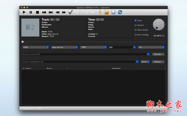
Task: Click the green checkmark icon
Action: point(71,12)
